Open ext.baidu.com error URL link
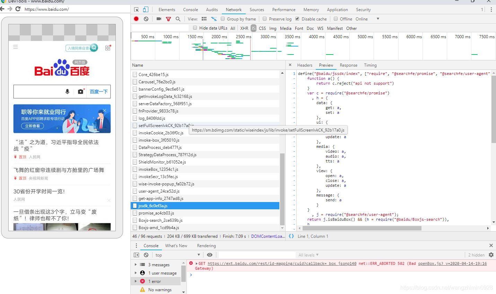 282,263
